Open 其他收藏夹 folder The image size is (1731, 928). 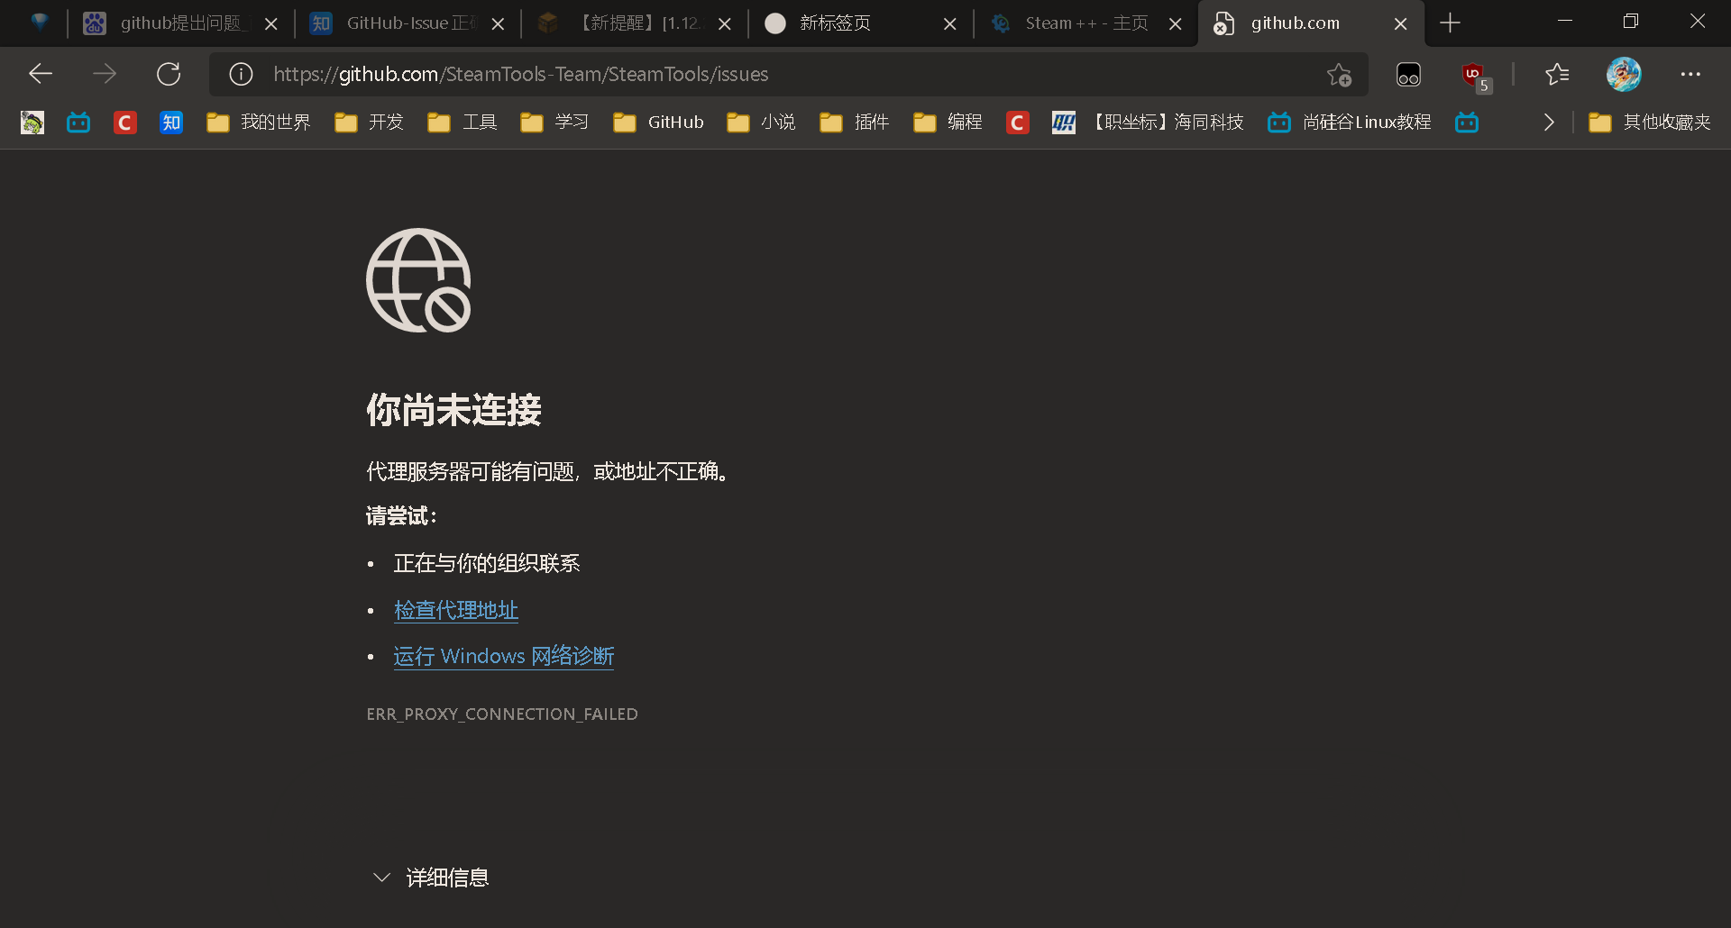coord(1649,123)
